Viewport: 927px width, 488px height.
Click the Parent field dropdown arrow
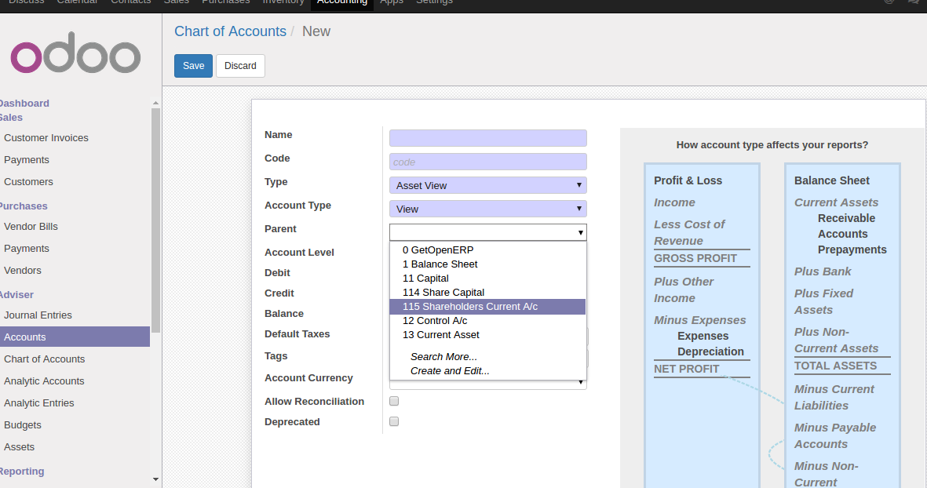click(x=581, y=233)
